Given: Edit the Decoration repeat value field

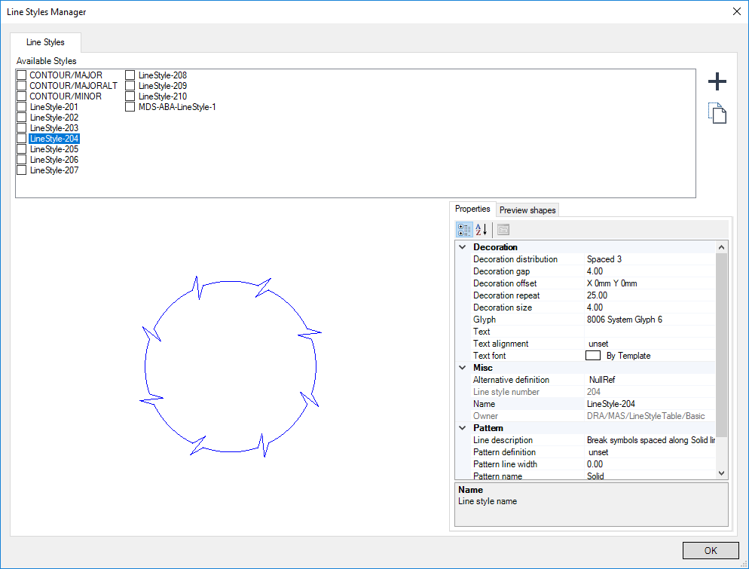Looking at the screenshot, I should 648,295.
